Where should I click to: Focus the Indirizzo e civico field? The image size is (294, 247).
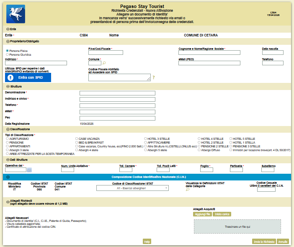click(x=117, y=99)
